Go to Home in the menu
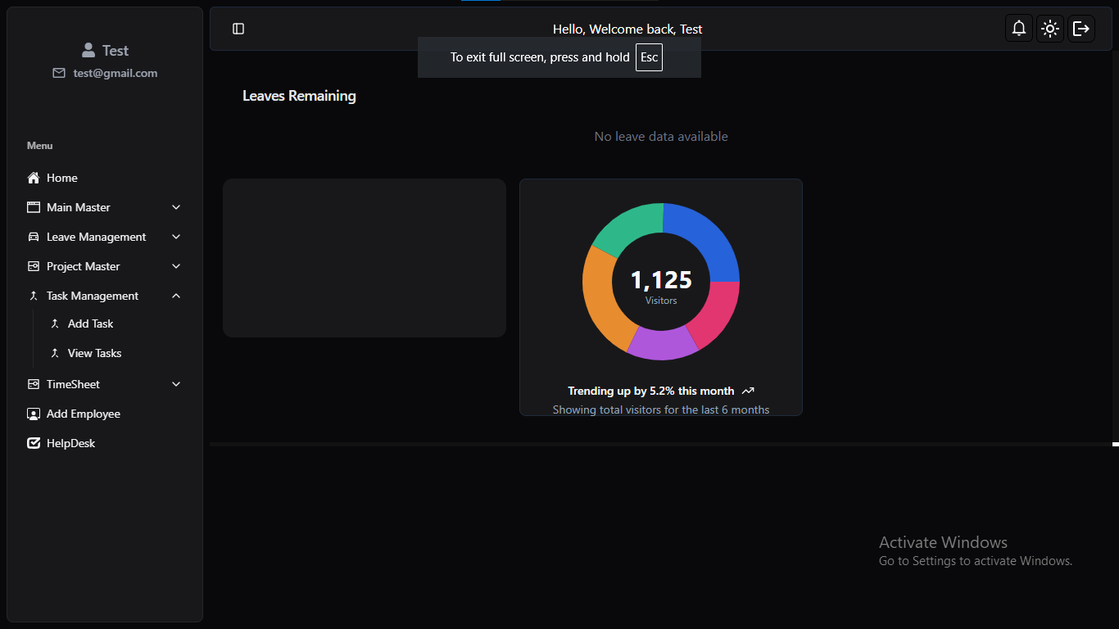Image resolution: width=1119 pixels, height=629 pixels. pyautogui.click(x=62, y=178)
